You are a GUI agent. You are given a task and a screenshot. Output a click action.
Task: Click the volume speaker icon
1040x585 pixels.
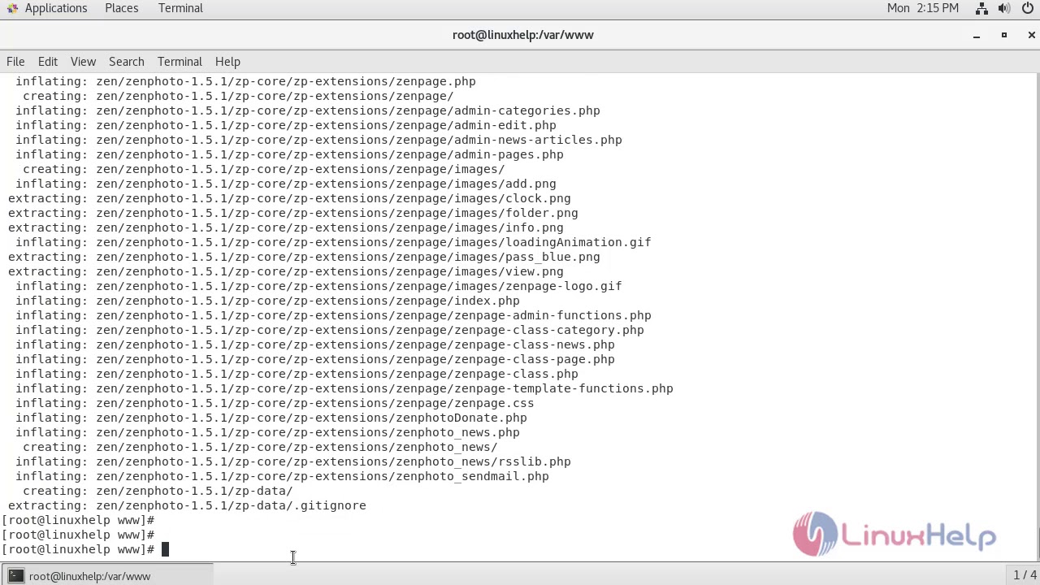point(1004,8)
